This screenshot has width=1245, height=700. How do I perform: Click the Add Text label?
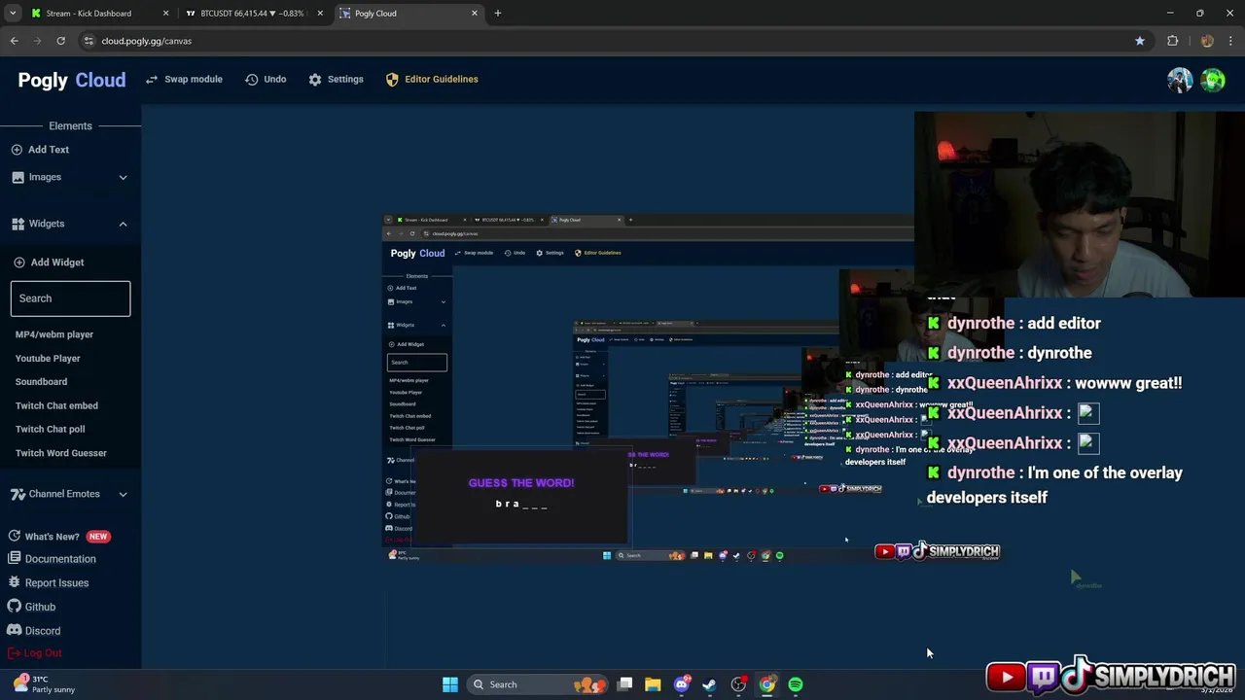(x=49, y=150)
